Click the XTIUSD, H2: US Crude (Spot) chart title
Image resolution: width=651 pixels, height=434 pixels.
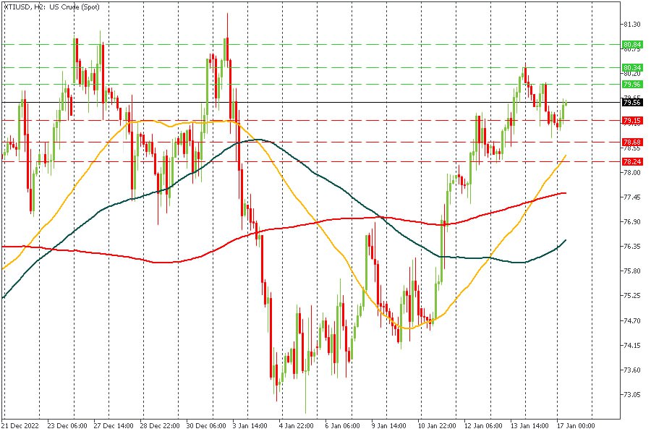click(x=52, y=7)
